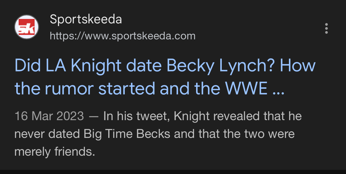Click the Sportskeeda site name
Screen dimensions: 346x174
86,20
